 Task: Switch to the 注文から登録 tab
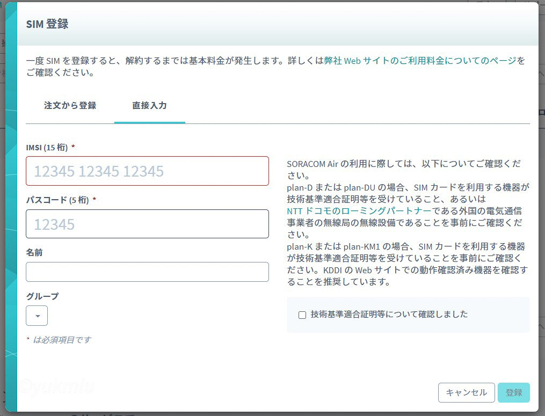pyautogui.click(x=70, y=106)
